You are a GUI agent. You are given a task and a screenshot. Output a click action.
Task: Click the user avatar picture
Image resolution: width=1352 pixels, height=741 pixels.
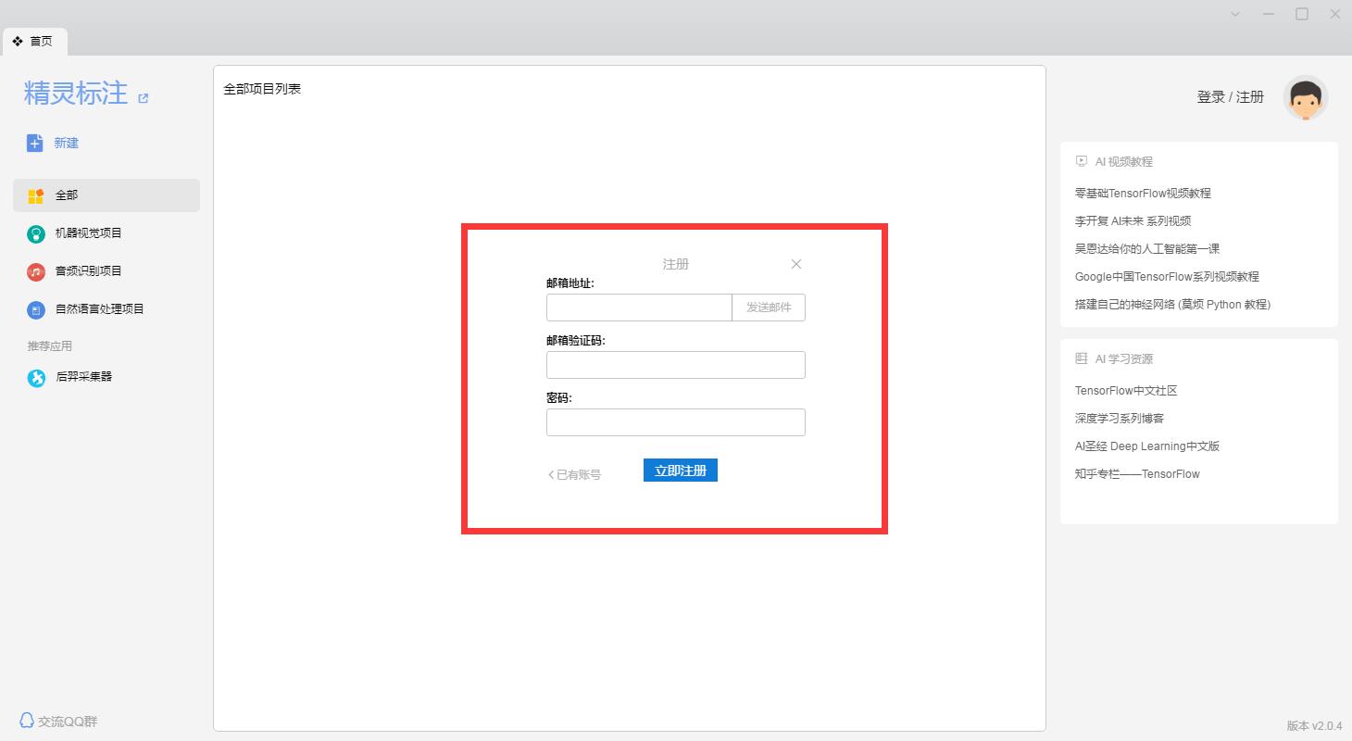(1306, 98)
